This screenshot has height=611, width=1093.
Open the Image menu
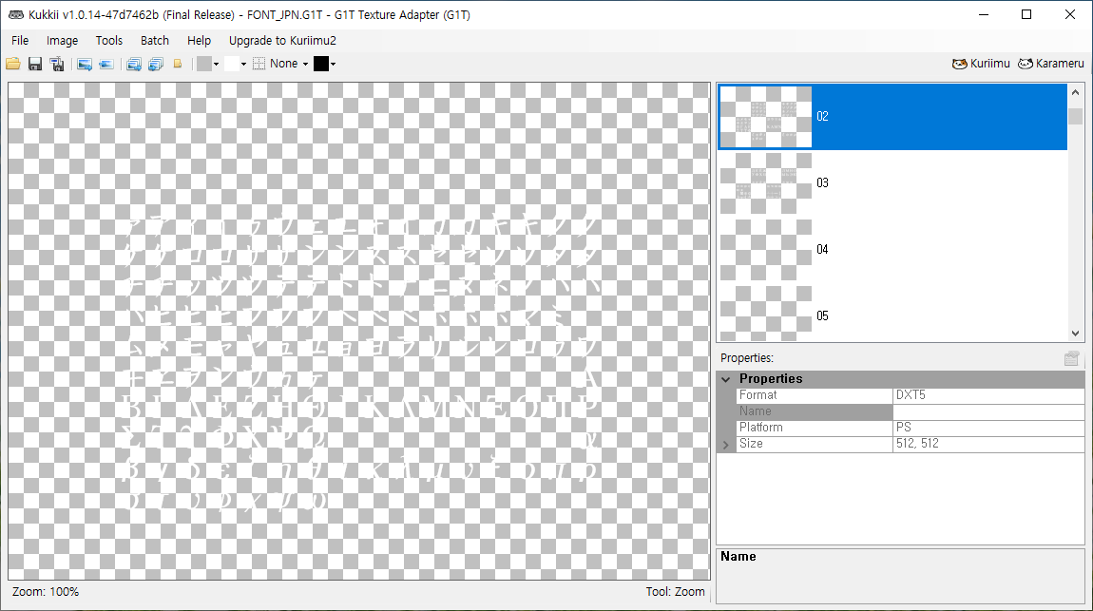click(62, 41)
